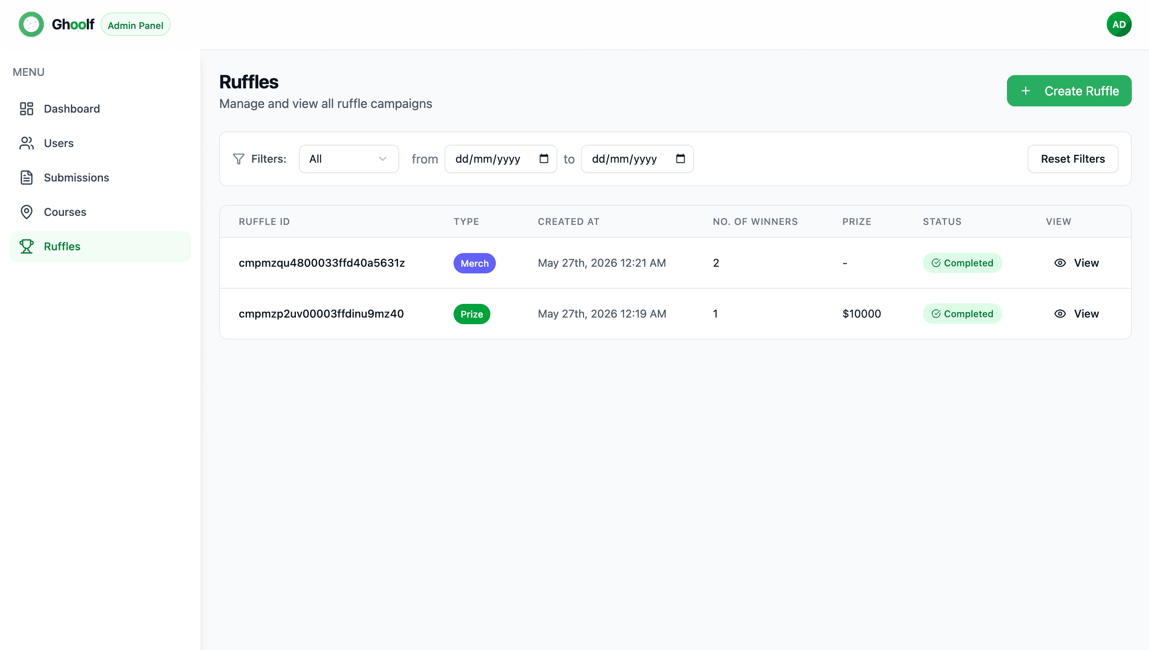The width and height of the screenshot is (1149, 650).
Task: Click date May 27th, 2026 12:21 AM
Action: click(x=602, y=263)
